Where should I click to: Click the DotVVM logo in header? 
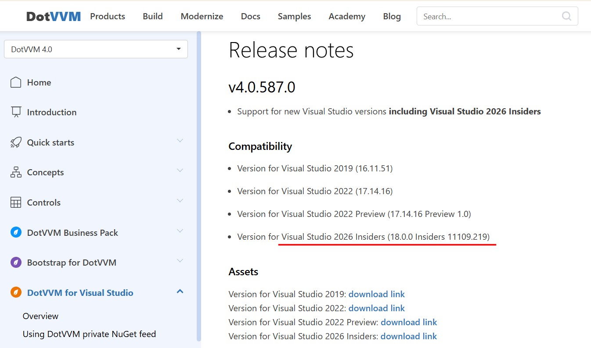tap(54, 17)
